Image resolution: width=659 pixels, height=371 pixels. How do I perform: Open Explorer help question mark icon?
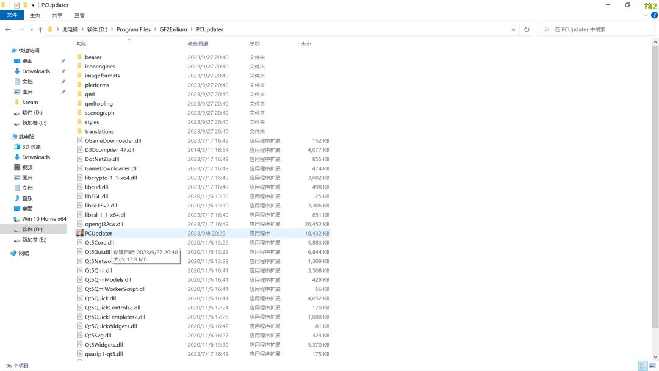[654, 15]
